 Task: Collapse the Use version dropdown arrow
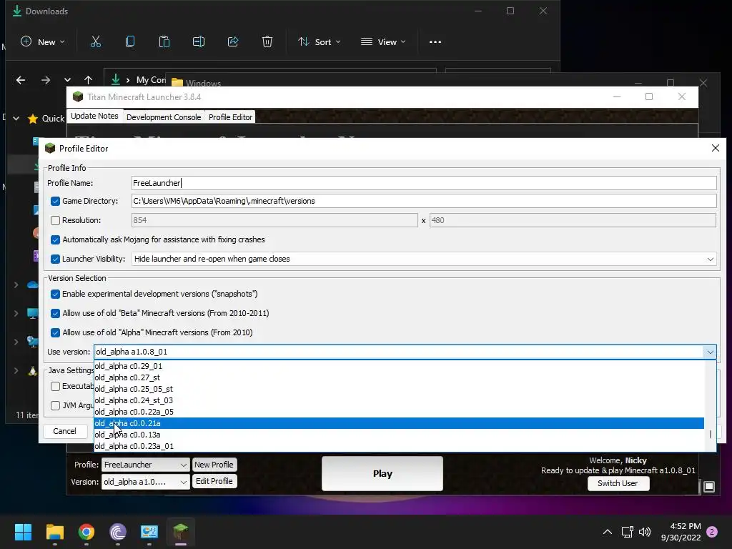click(x=710, y=352)
